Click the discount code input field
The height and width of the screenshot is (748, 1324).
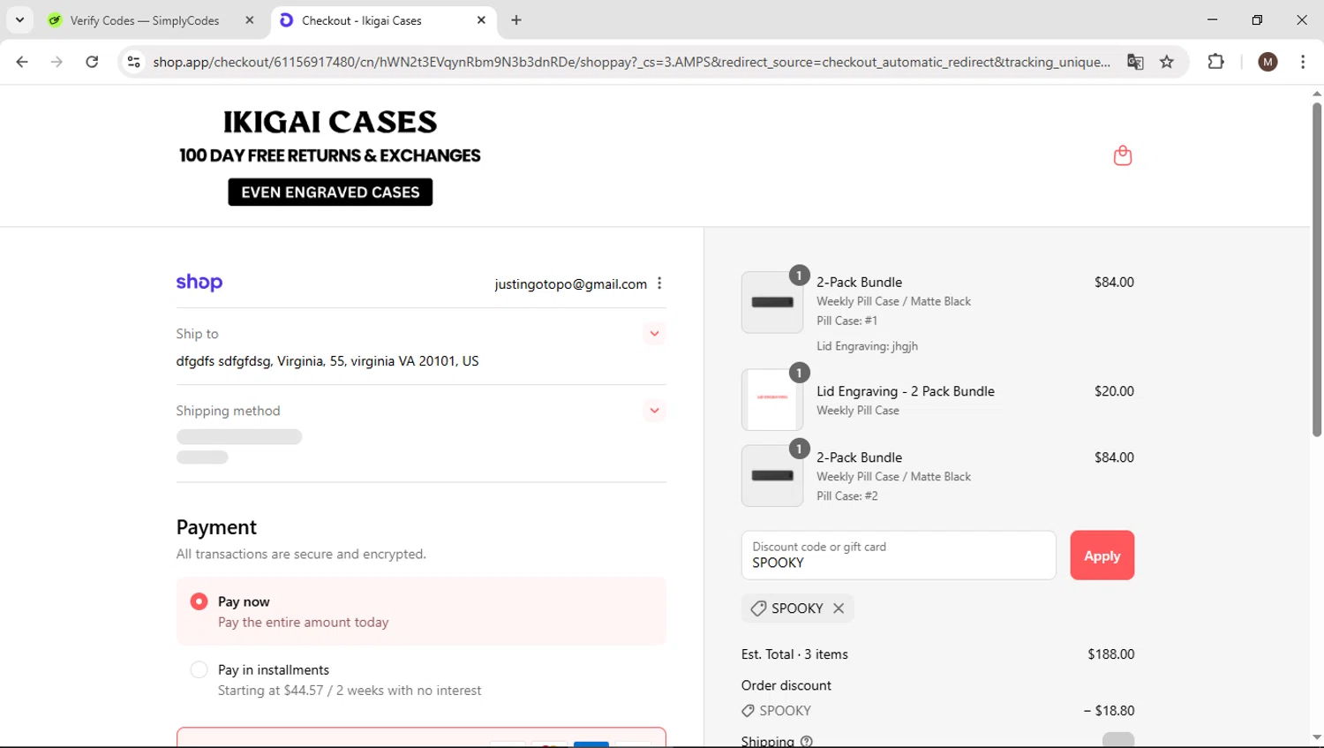pos(899,555)
